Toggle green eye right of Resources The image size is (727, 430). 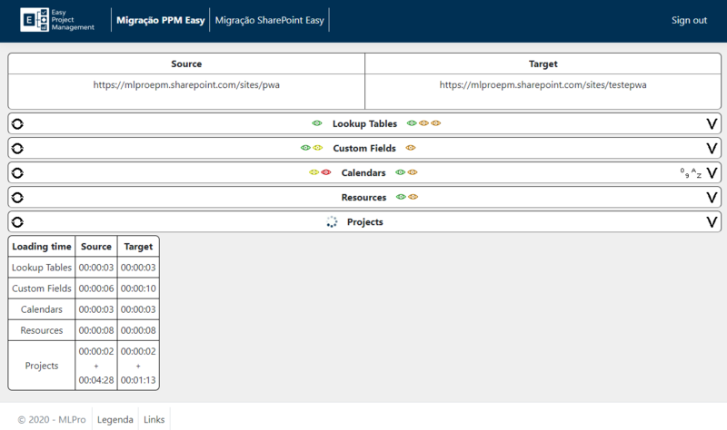pos(401,197)
